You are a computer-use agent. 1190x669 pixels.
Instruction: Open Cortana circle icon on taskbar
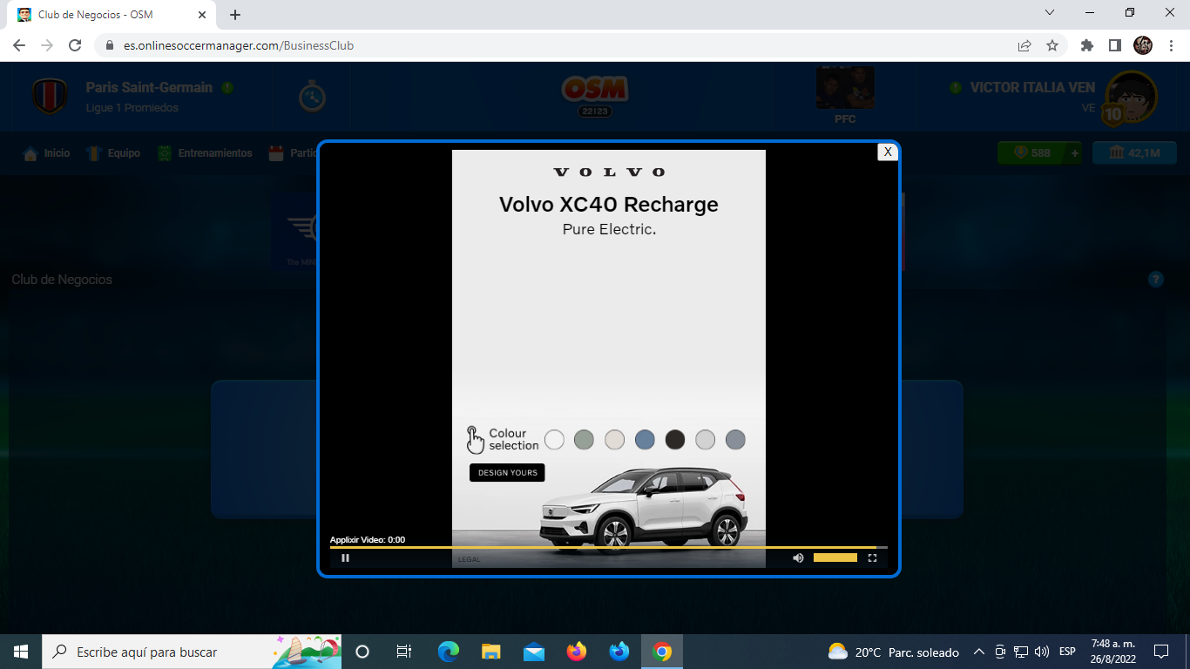tap(362, 652)
